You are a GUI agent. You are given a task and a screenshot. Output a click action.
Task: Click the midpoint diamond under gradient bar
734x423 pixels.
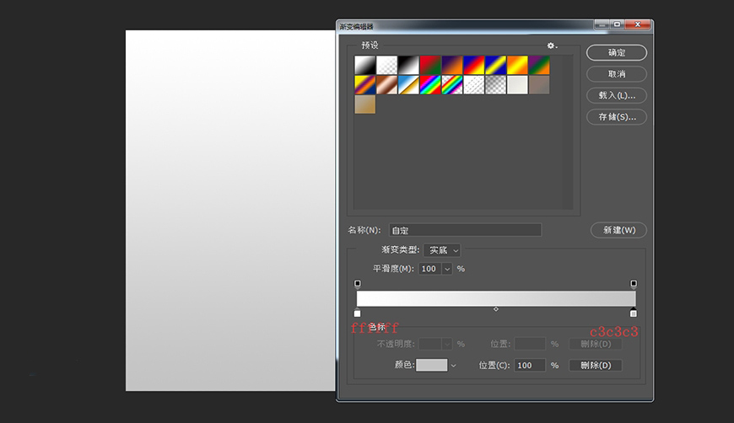[x=496, y=309]
